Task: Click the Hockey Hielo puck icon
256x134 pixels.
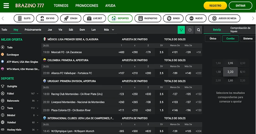Action: [3, 130]
